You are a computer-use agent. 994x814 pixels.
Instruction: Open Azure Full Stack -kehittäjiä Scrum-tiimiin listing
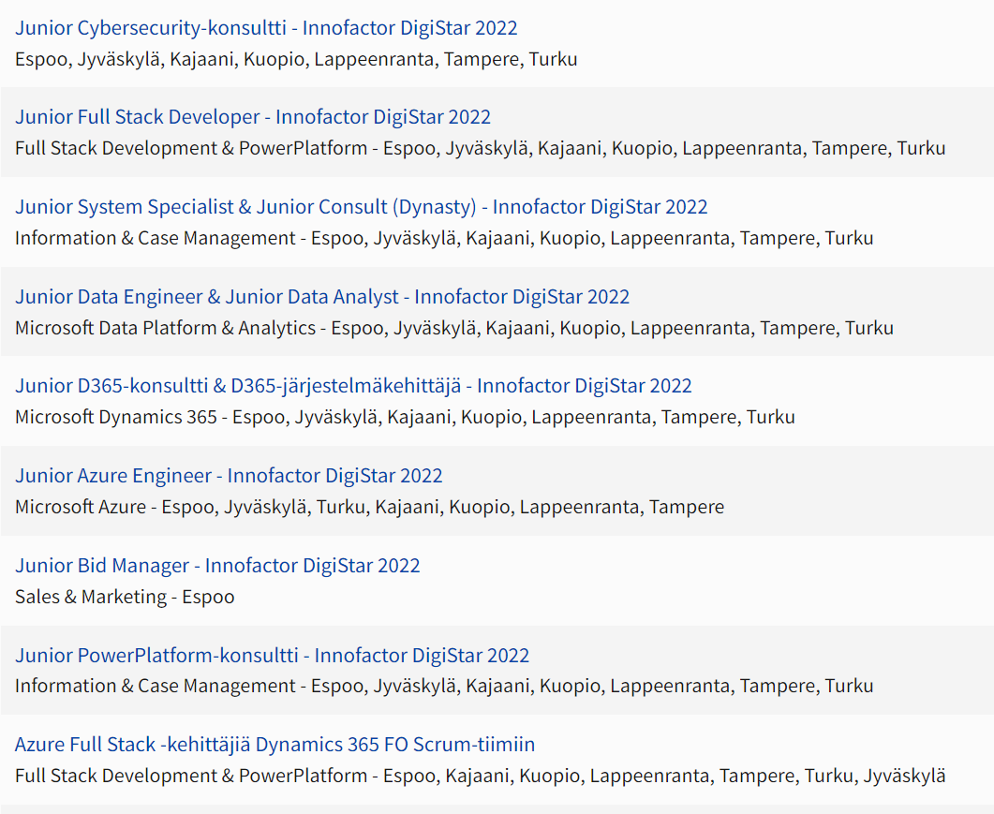274,745
